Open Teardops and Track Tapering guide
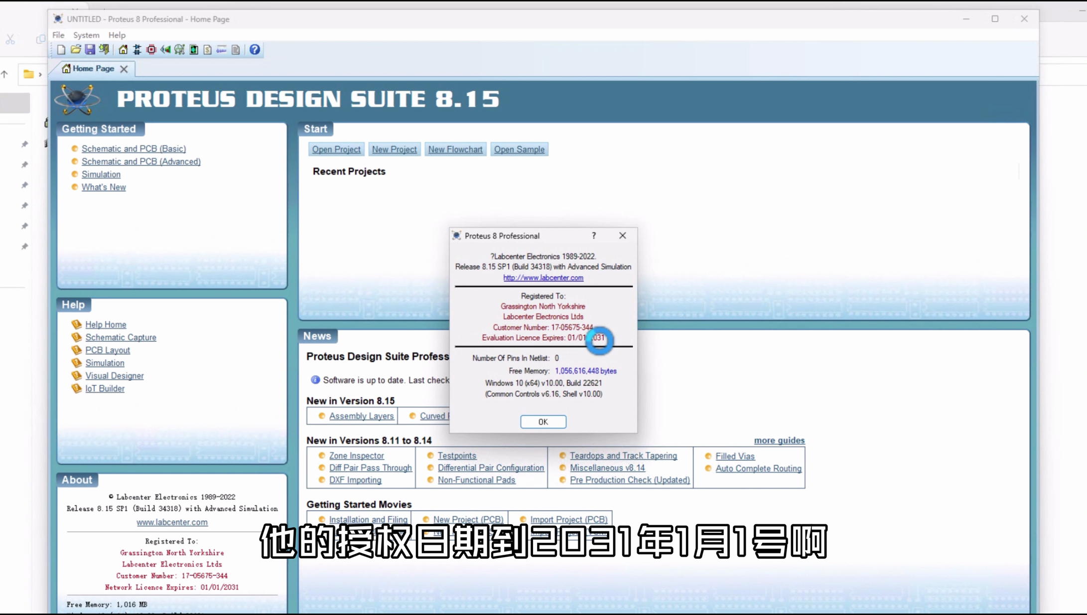 point(623,456)
